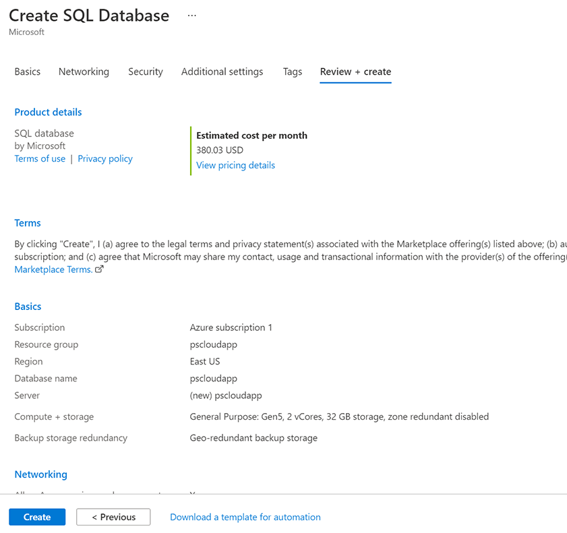Click the 380.03 USD estimated cost value

(x=220, y=150)
